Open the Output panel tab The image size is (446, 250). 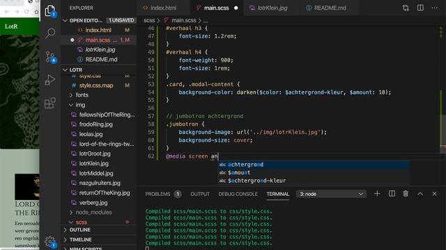pos(200,194)
